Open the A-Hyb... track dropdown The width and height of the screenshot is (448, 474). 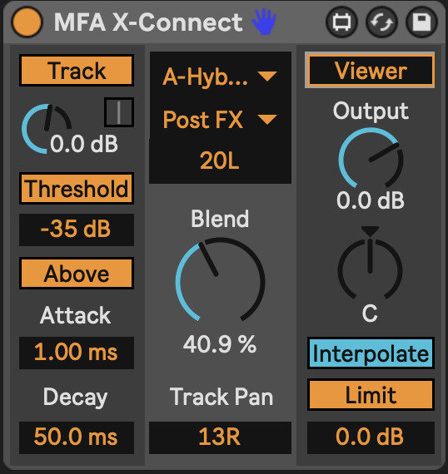click(x=220, y=77)
